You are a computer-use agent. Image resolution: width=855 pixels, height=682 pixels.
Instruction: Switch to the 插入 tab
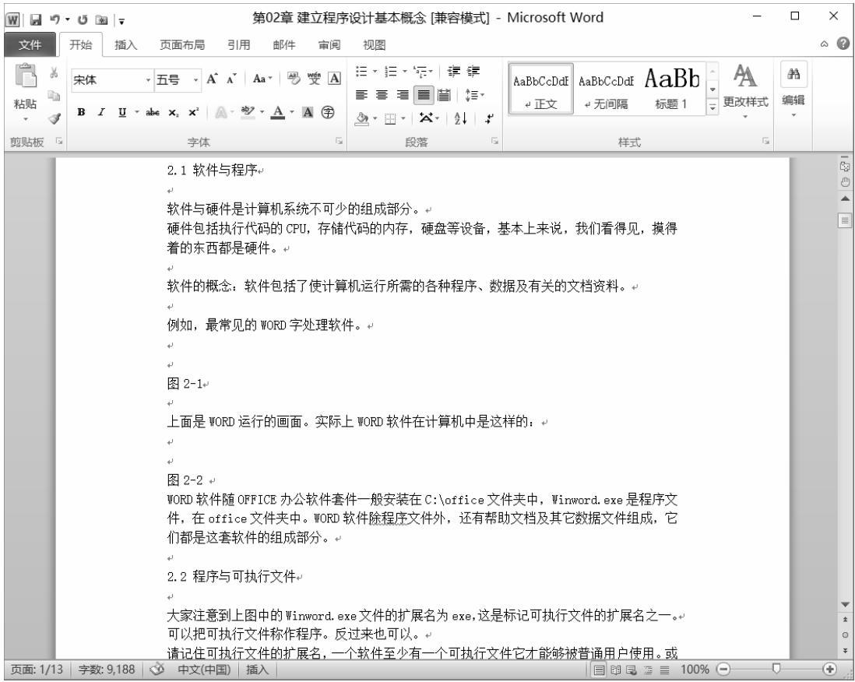126,44
